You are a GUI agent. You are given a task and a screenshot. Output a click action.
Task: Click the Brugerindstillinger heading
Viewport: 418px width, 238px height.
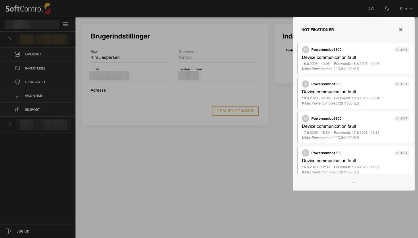click(x=120, y=36)
